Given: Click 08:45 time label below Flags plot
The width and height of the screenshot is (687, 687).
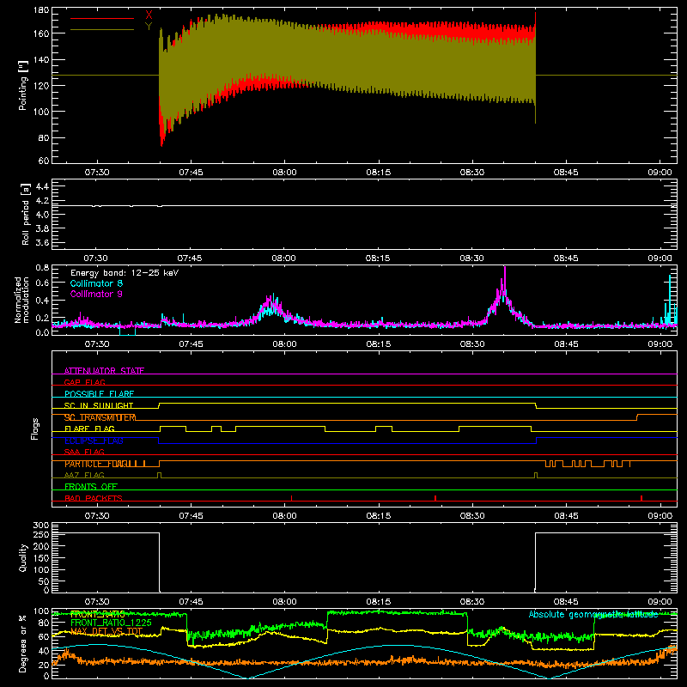Looking at the screenshot, I should (x=566, y=516).
